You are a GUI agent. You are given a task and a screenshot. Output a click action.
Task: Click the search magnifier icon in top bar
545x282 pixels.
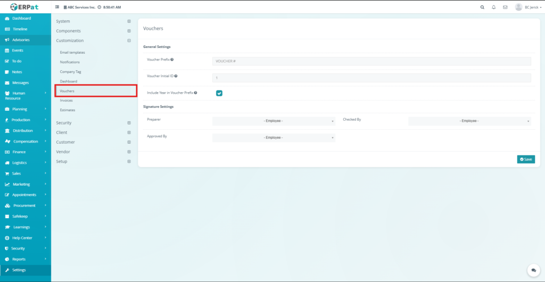pos(482,7)
